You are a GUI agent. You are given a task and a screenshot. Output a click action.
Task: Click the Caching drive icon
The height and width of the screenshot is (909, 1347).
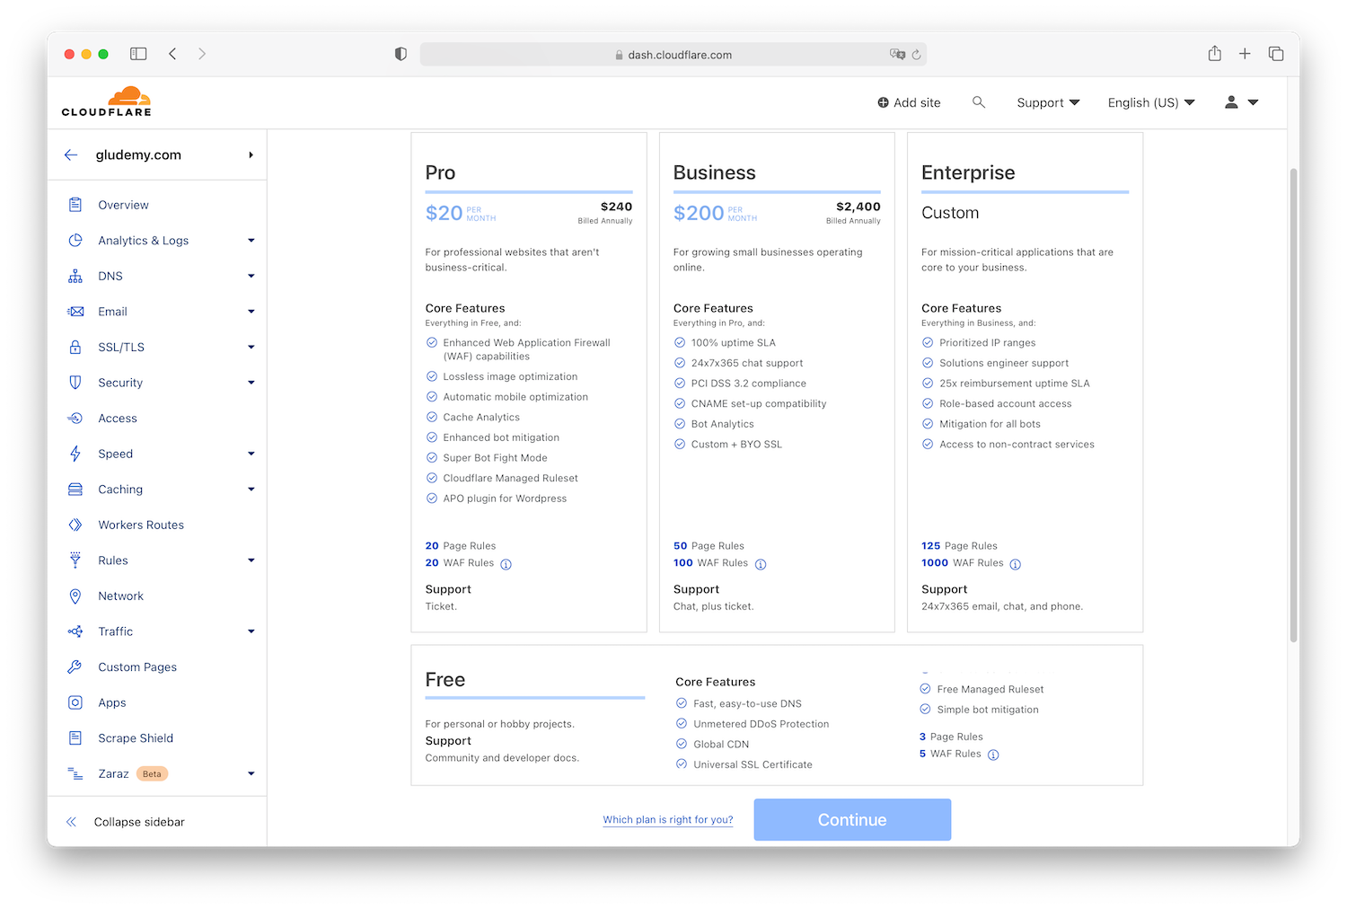pyautogui.click(x=75, y=490)
